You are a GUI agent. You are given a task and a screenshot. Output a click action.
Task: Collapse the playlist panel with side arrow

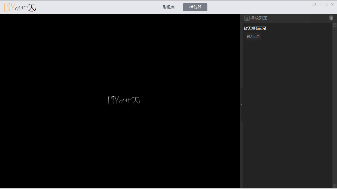tap(241, 105)
